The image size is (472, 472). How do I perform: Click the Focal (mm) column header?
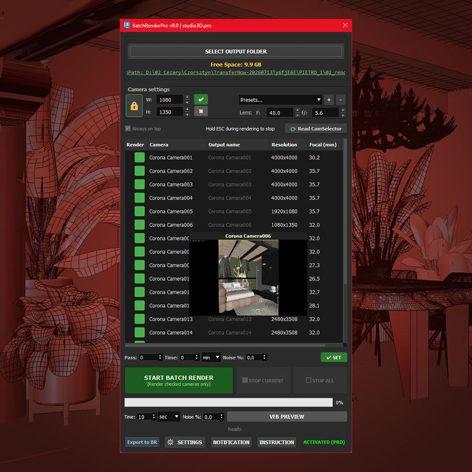pyautogui.click(x=324, y=145)
